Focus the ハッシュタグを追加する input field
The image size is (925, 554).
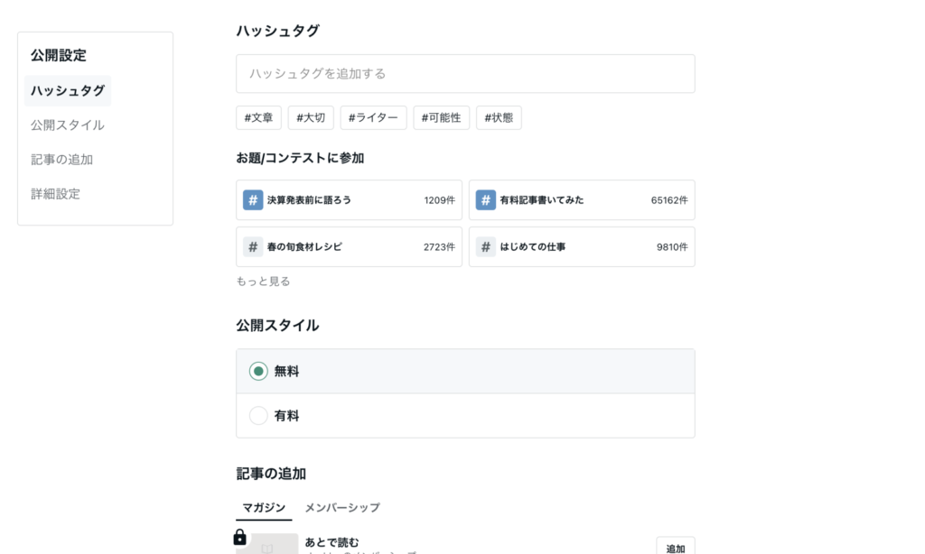click(x=465, y=74)
